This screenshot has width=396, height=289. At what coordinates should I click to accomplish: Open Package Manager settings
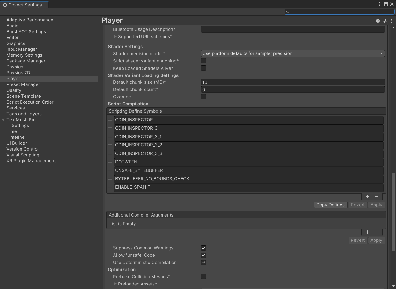pos(26,61)
